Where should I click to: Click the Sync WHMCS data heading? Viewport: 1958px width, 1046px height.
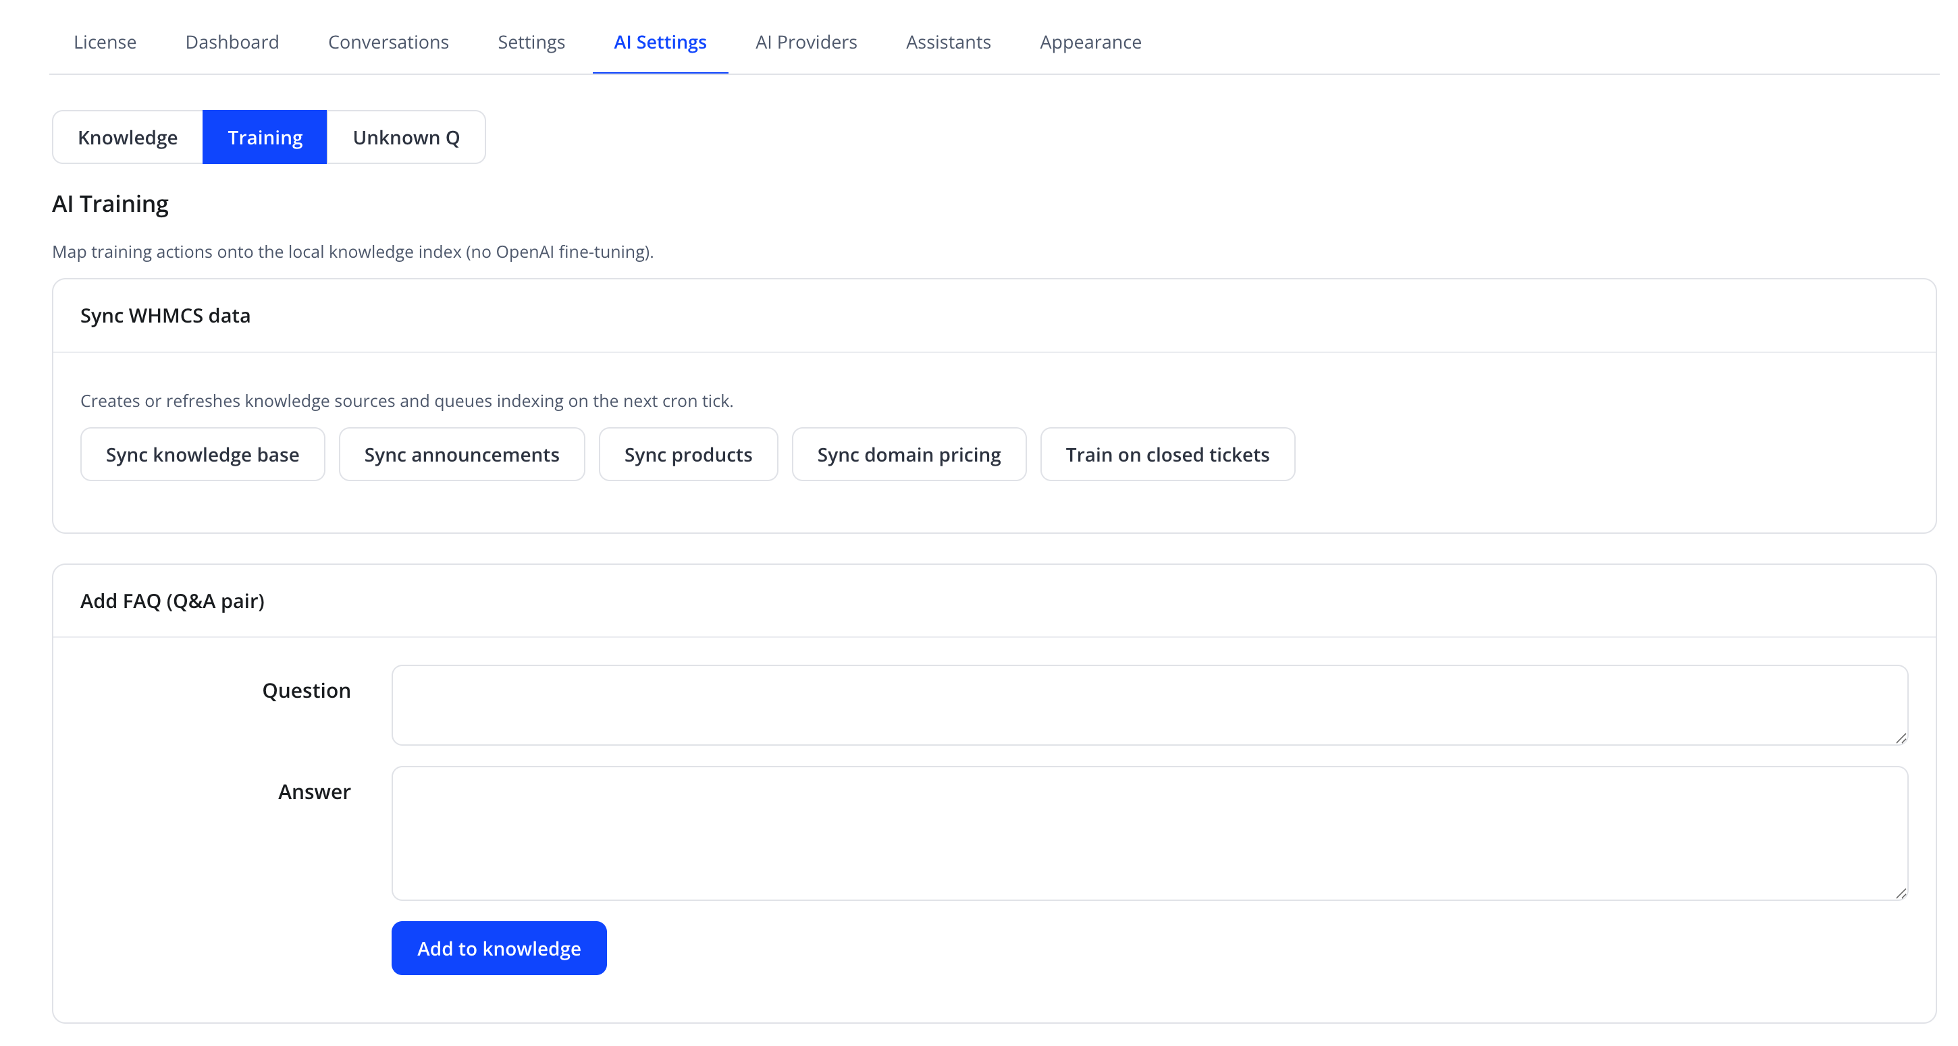click(165, 315)
